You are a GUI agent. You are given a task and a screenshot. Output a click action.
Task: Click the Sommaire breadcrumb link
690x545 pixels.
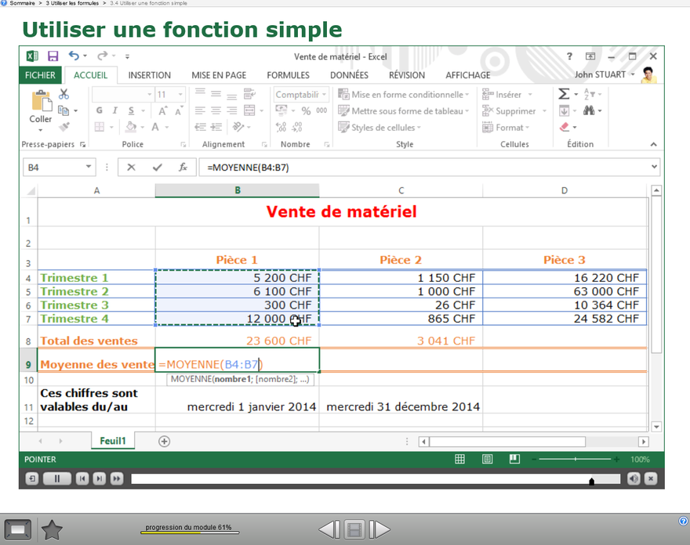21,4
